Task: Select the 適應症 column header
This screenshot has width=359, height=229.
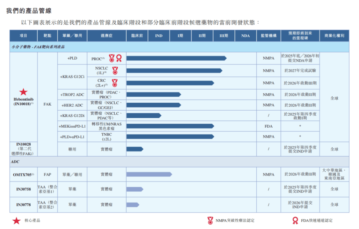Action: tap(106, 36)
